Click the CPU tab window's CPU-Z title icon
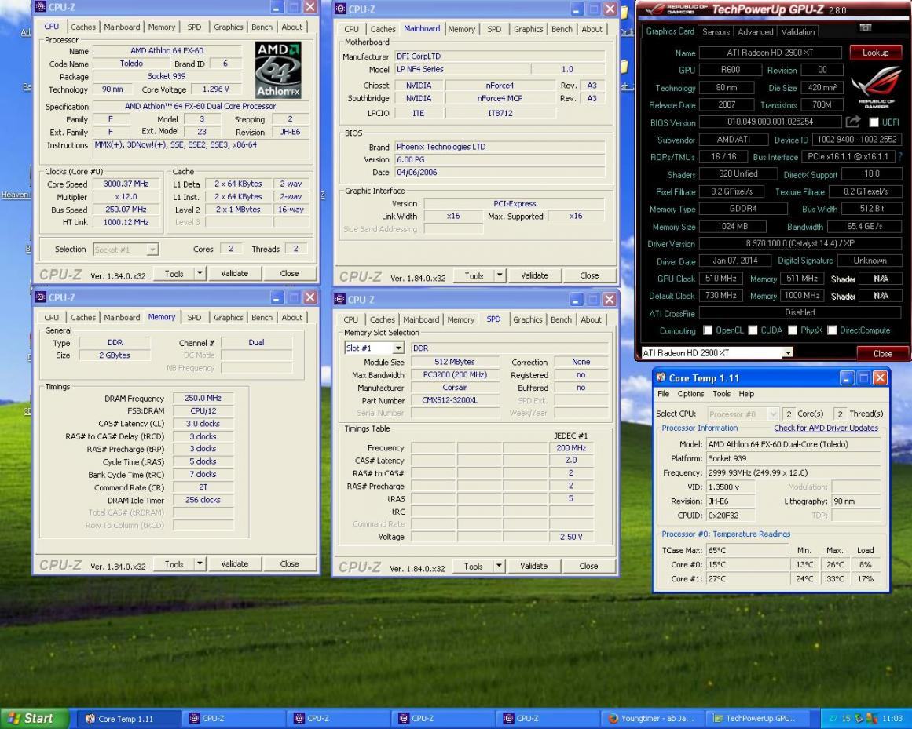This screenshot has height=729, width=912. coord(40,7)
